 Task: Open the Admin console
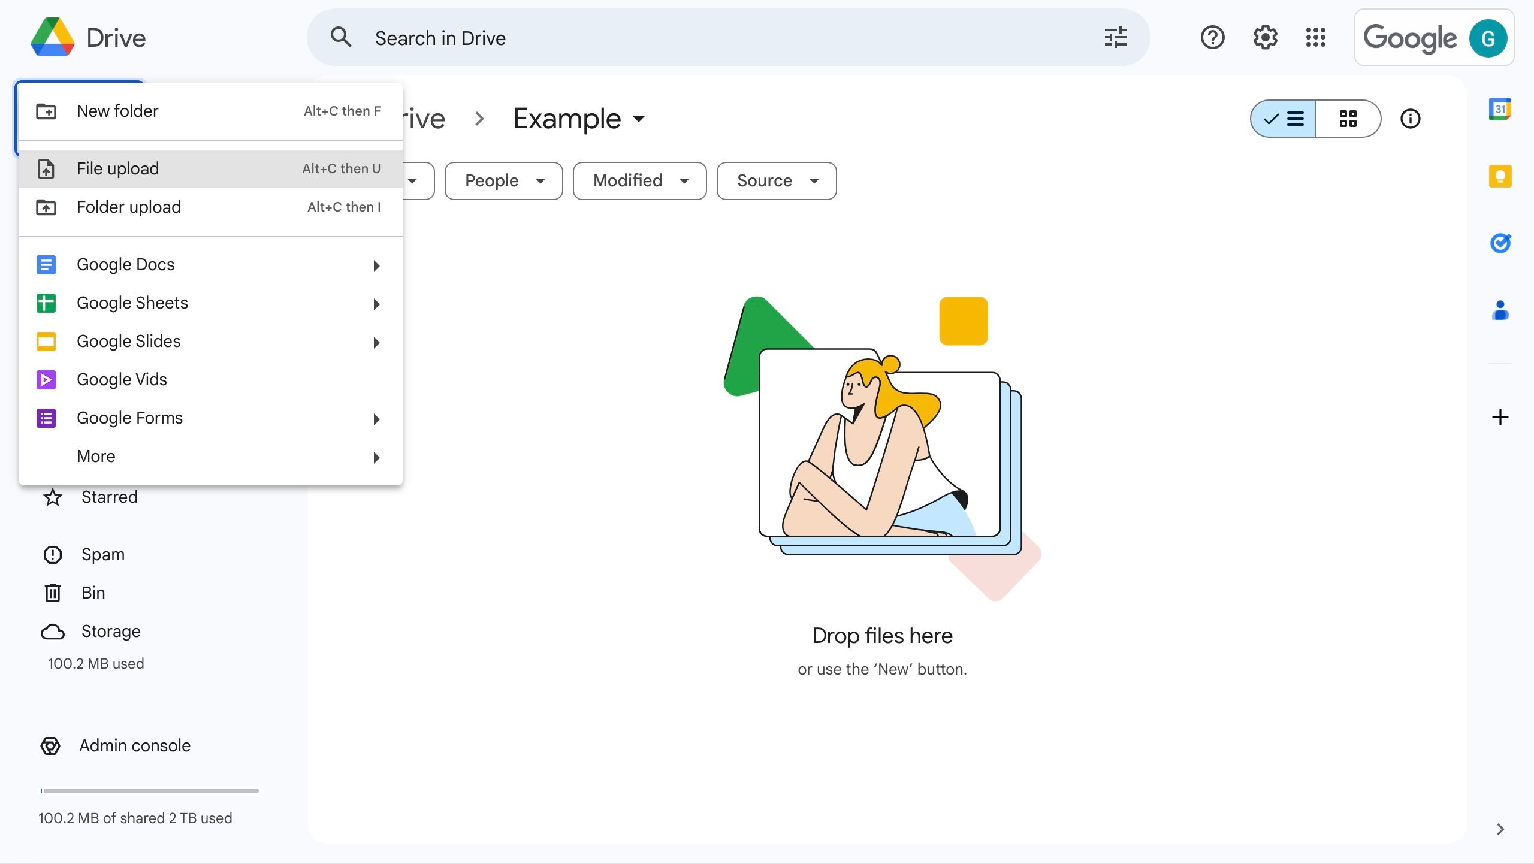134,745
